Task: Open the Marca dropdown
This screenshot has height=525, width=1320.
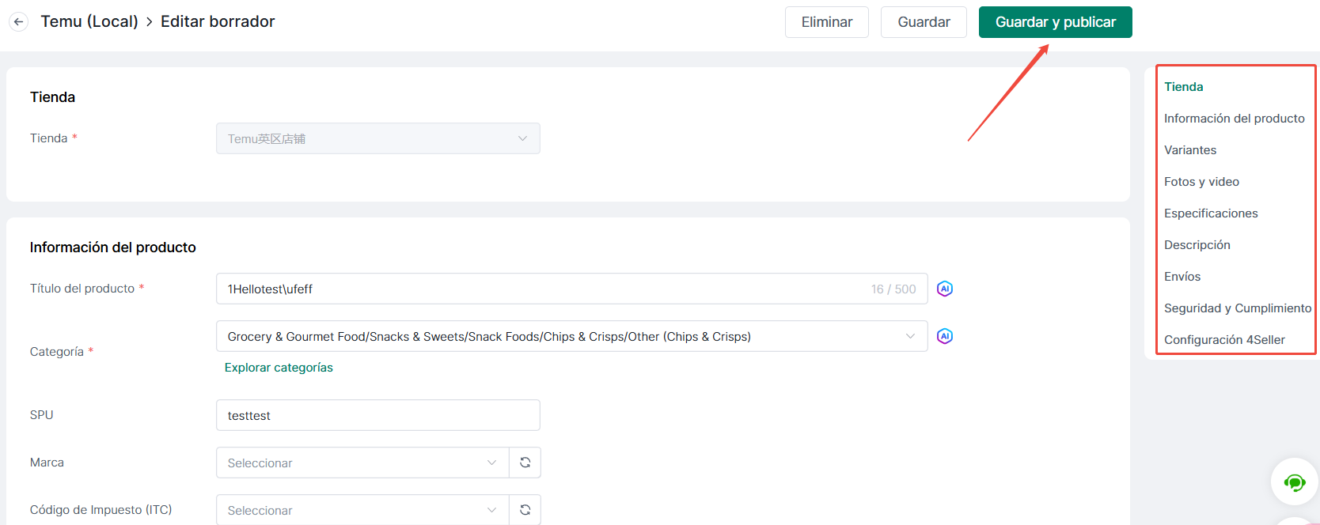Action: (x=362, y=463)
